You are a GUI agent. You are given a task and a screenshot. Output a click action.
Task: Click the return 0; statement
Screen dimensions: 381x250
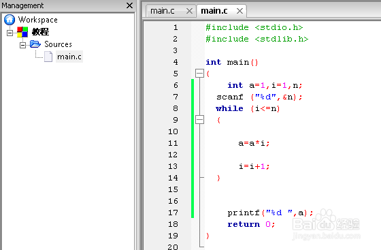point(251,224)
